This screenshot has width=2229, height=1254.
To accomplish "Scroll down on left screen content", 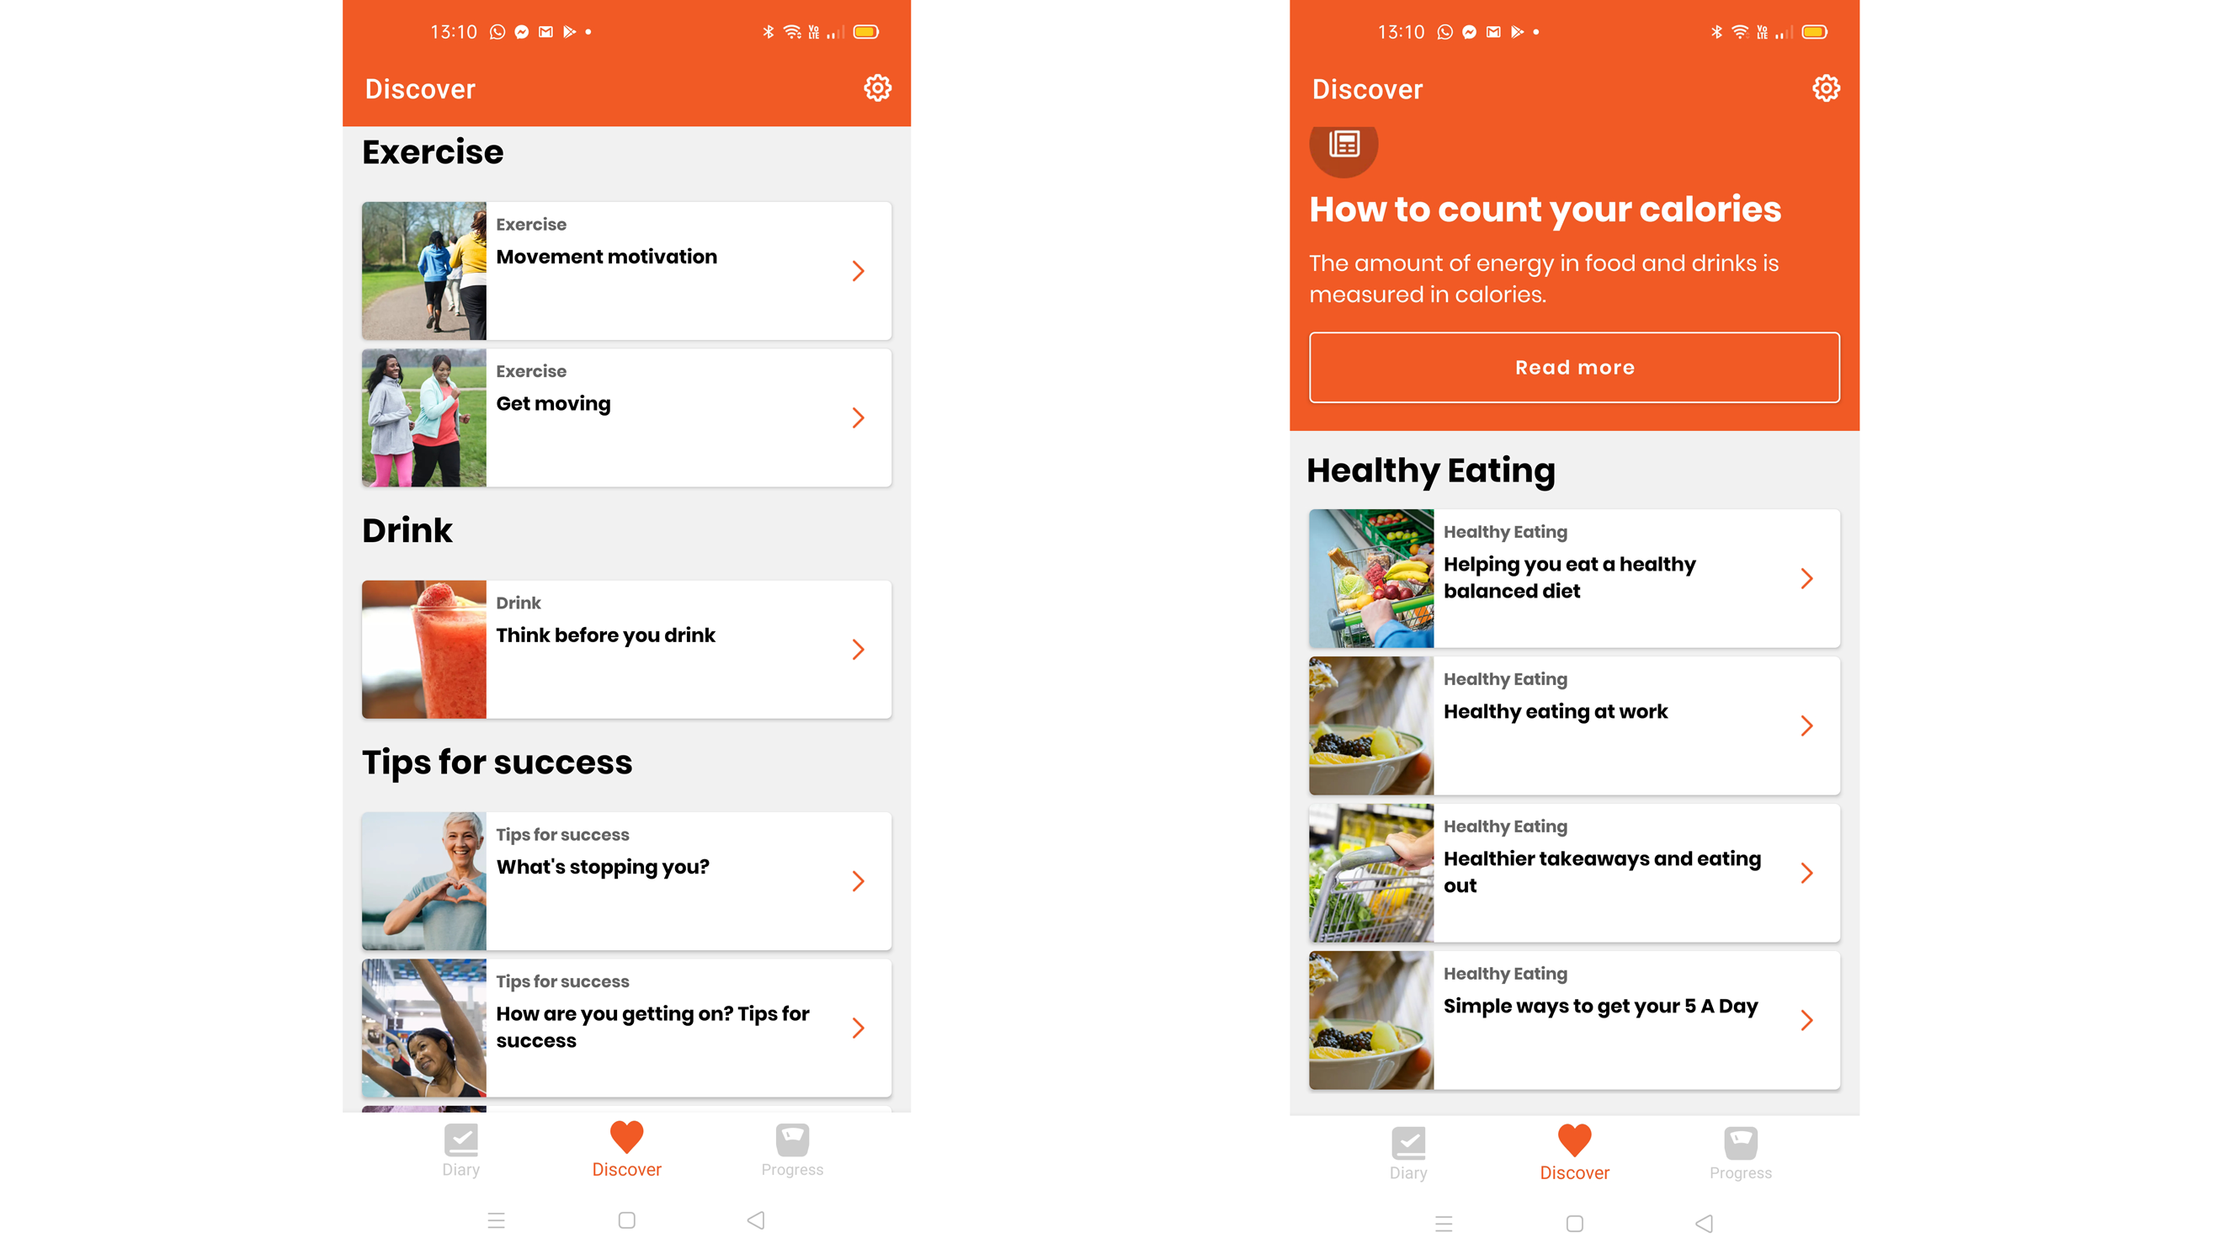I will click(x=625, y=766).
